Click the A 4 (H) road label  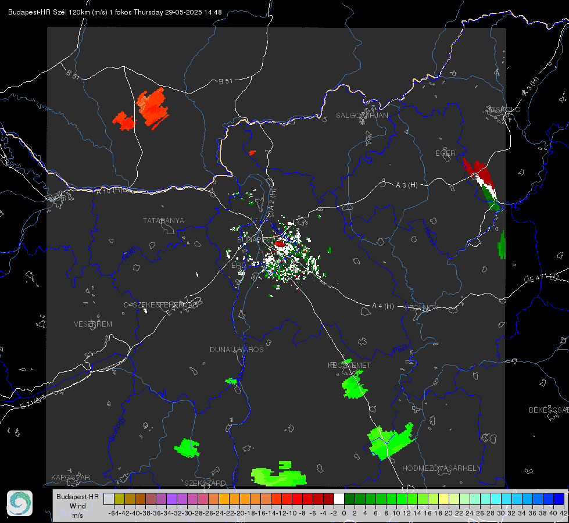[x=383, y=306]
